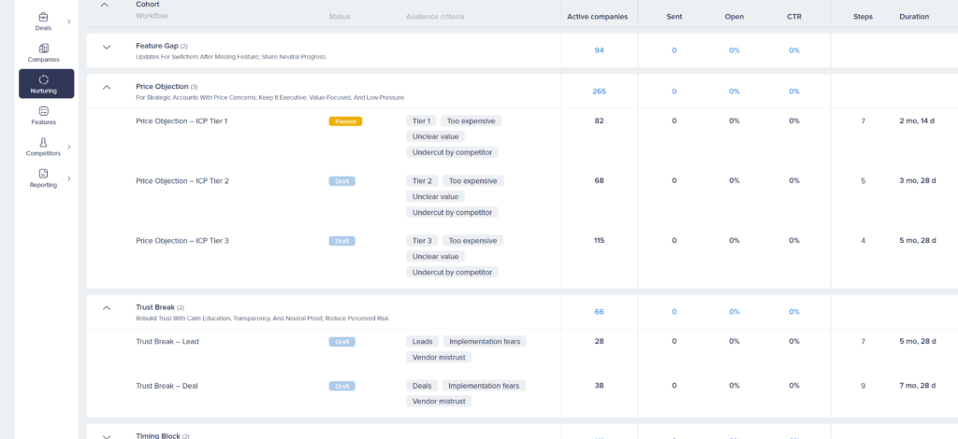Click the Active companies column header

[599, 17]
